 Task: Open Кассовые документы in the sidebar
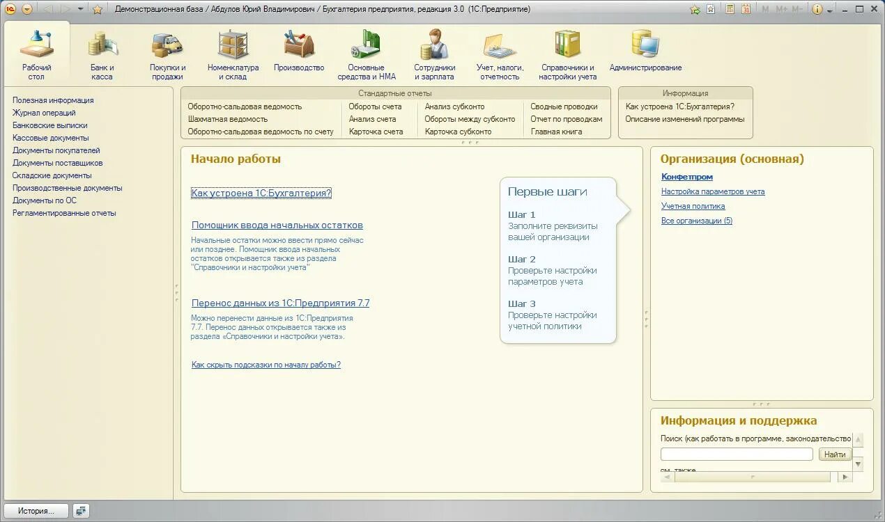[x=51, y=138]
